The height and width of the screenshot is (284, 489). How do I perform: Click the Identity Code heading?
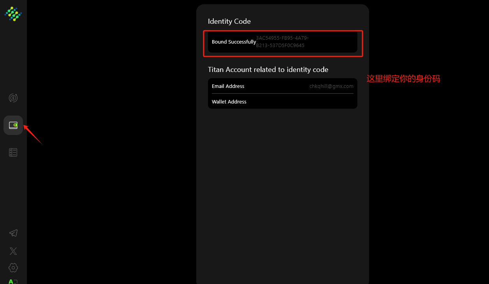(229, 21)
